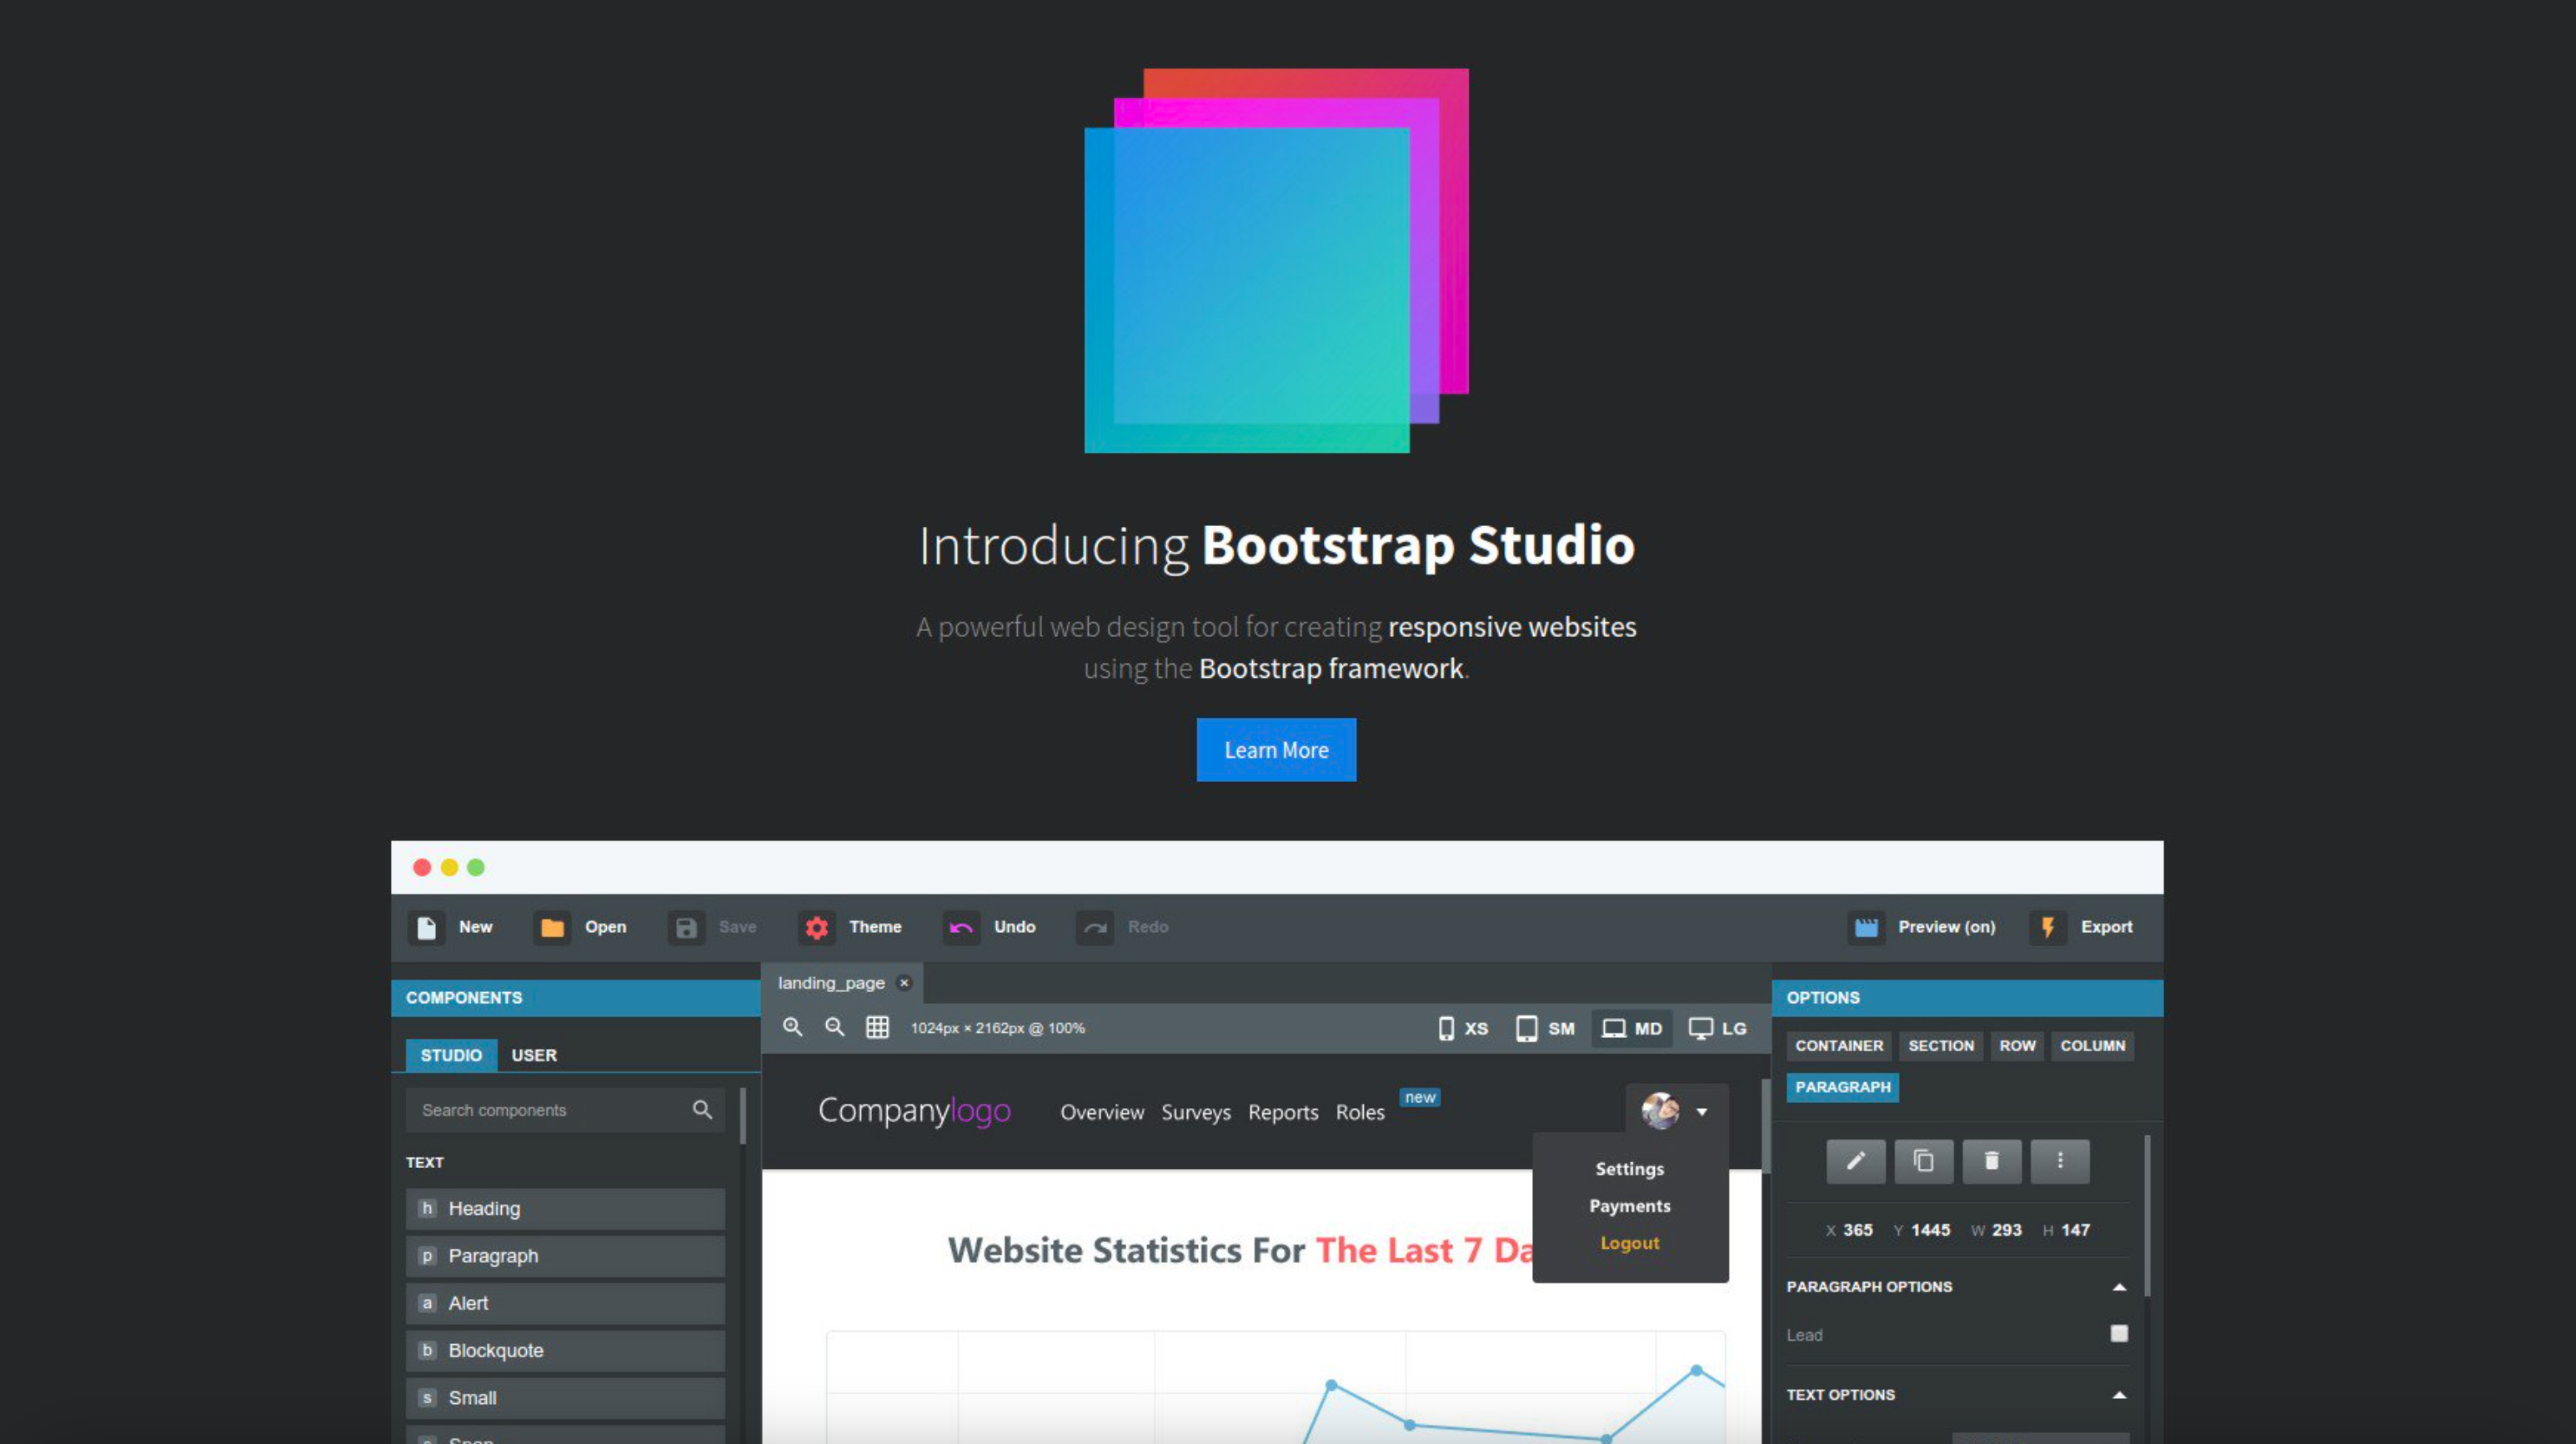
Task: Delete the element with the trash icon
Action: click(1991, 1161)
